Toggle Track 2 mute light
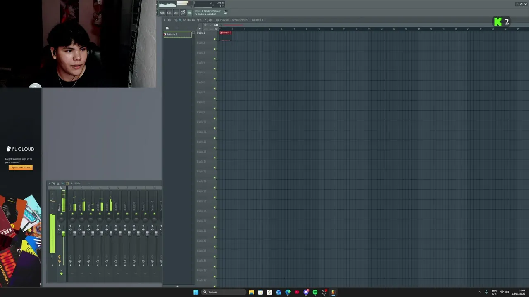The image size is (529, 297). (x=215, y=49)
